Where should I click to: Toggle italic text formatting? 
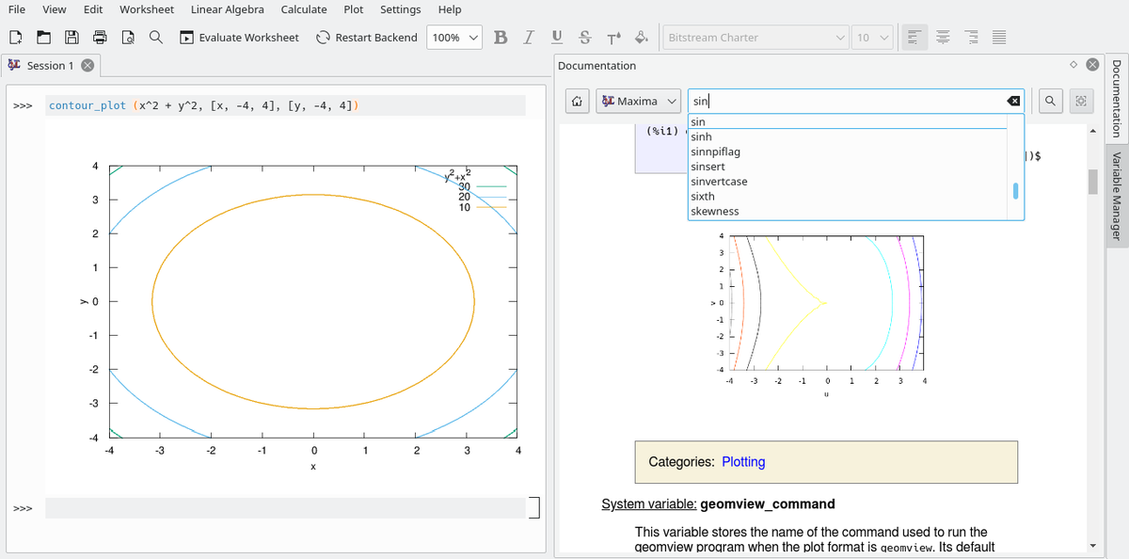[529, 38]
